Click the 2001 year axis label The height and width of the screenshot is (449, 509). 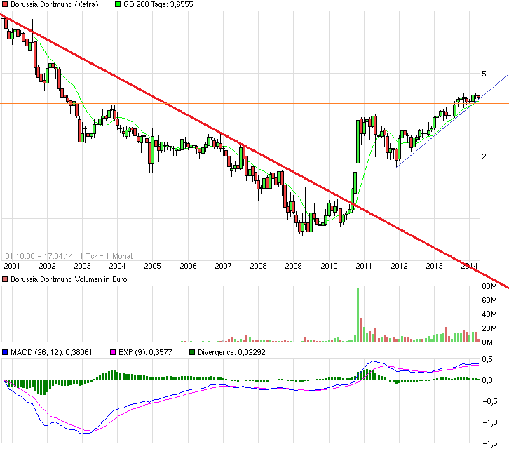point(12,266)
